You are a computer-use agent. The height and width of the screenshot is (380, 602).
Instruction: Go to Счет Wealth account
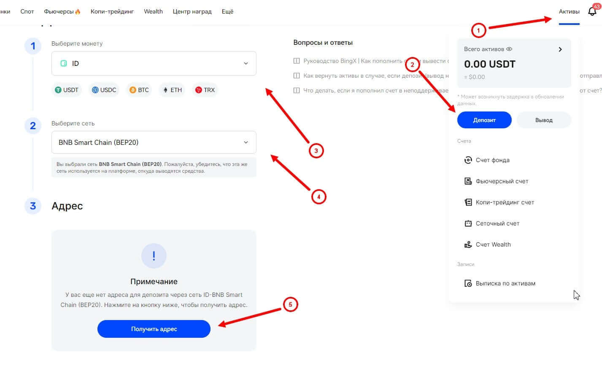493,244
